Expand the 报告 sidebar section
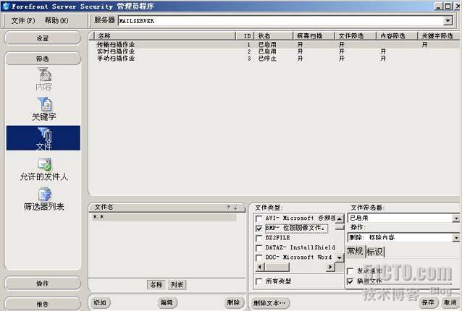The image size is (462, 311). [x=43, y=304]
